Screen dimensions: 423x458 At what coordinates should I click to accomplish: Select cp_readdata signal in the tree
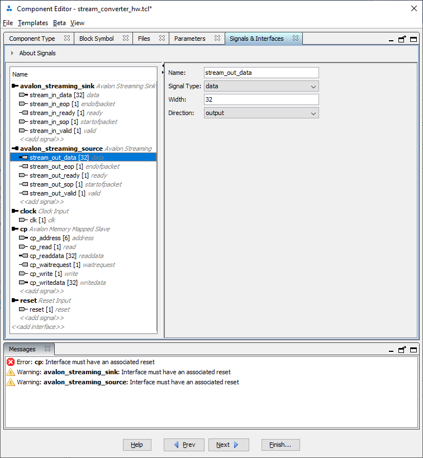[53, 256]
